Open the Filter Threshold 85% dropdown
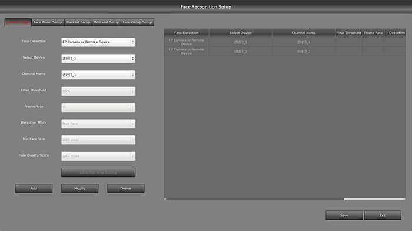This screenshot has width=412, height=231. pyautogui.click(x=98, y=91)
